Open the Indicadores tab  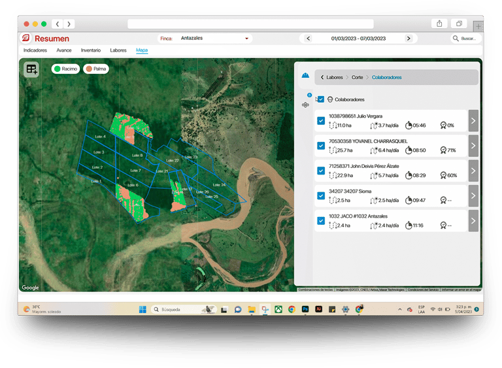point(35,50)
